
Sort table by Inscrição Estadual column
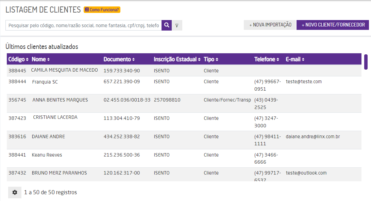pos(177,59)
